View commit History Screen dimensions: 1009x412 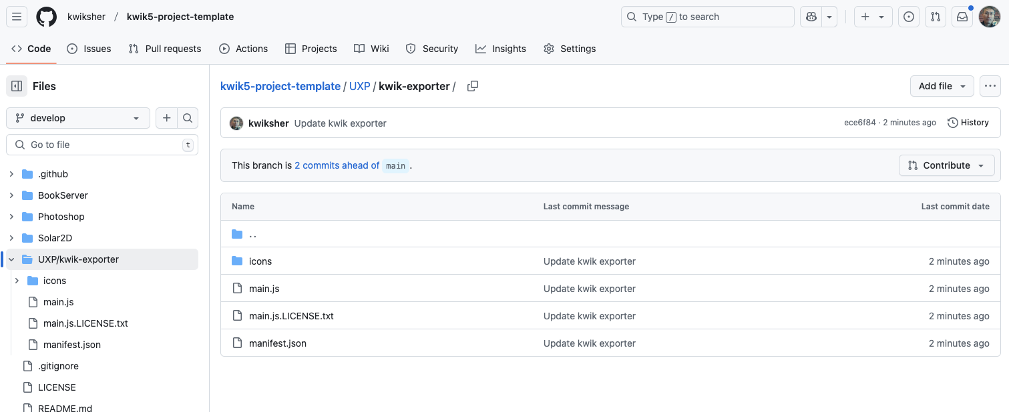[x=968, y=123]
